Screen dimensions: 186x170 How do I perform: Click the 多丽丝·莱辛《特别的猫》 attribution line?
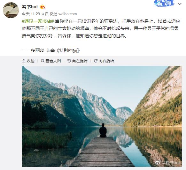pyautogui.click(x=51, y=51)
